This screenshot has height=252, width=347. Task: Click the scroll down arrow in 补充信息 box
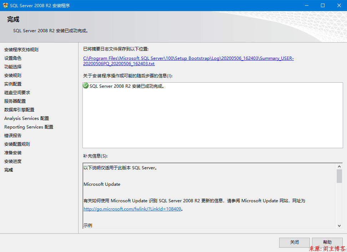[x=339, y=226]
